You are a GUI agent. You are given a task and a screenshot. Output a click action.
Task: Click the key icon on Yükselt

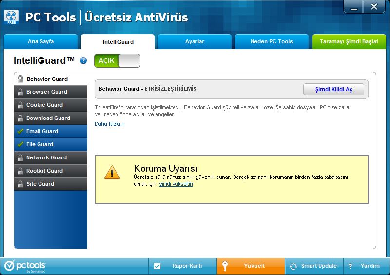(225, 266)
